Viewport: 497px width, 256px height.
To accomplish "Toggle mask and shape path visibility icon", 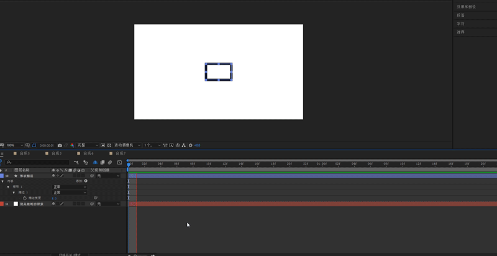I will pos(34,145).
